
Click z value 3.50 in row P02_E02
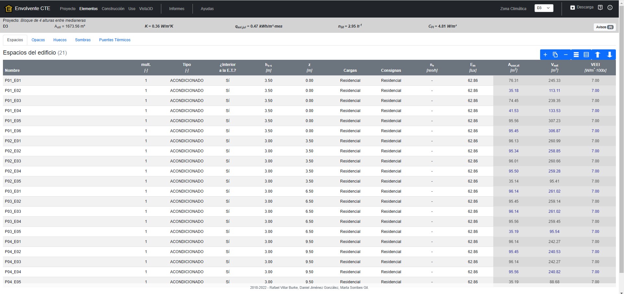tap(309, 151)
